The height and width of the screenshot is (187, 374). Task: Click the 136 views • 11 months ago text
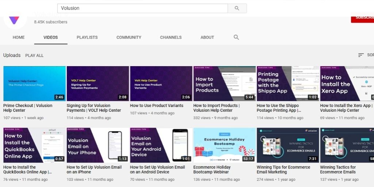pyautogui.click(x=217, y=179)
